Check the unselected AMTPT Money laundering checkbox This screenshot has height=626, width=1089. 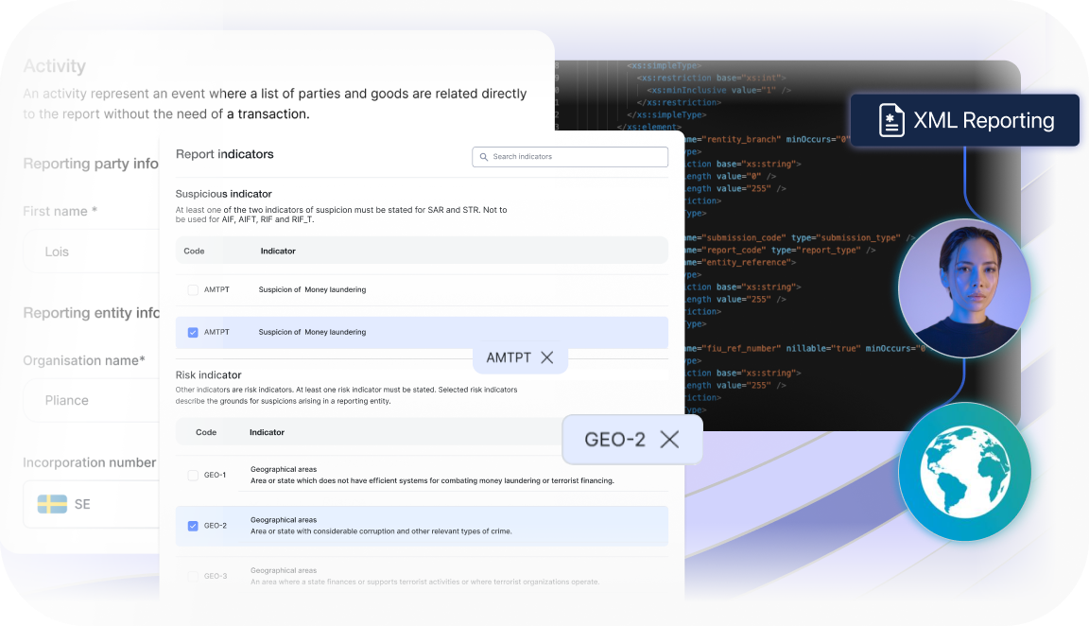193,289
